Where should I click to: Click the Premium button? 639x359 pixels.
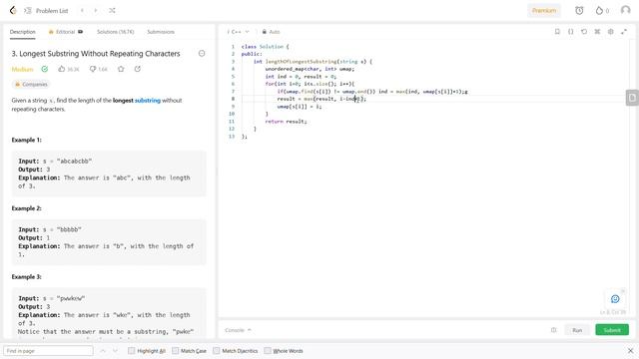[x=544, y=11]
